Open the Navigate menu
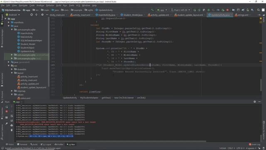Image resolution: width=266 pixels, height=150 pixels. click(x=23, y=5)
